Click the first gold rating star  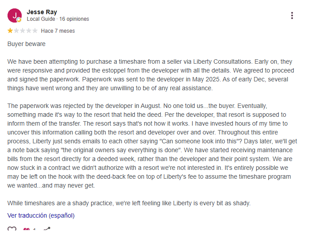click(x=10, y=31)
